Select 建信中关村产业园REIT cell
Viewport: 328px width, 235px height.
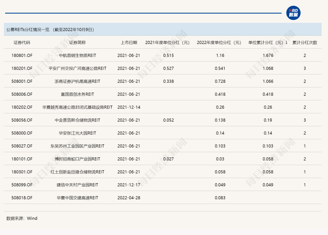[77, 185]
